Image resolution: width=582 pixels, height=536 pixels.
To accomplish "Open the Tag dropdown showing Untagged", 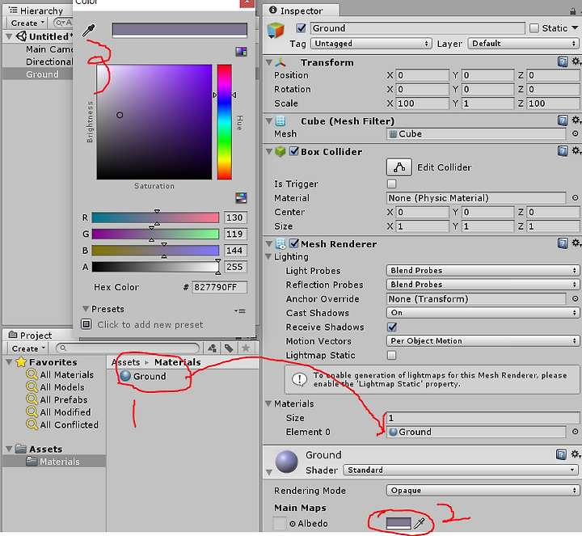I will pos(371,44).
